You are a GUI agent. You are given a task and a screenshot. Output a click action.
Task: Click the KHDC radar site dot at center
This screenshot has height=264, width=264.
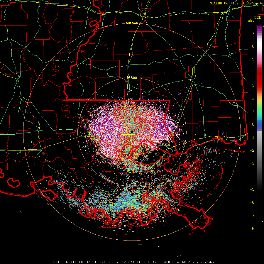pyautogui.click(x=132, y=132)
